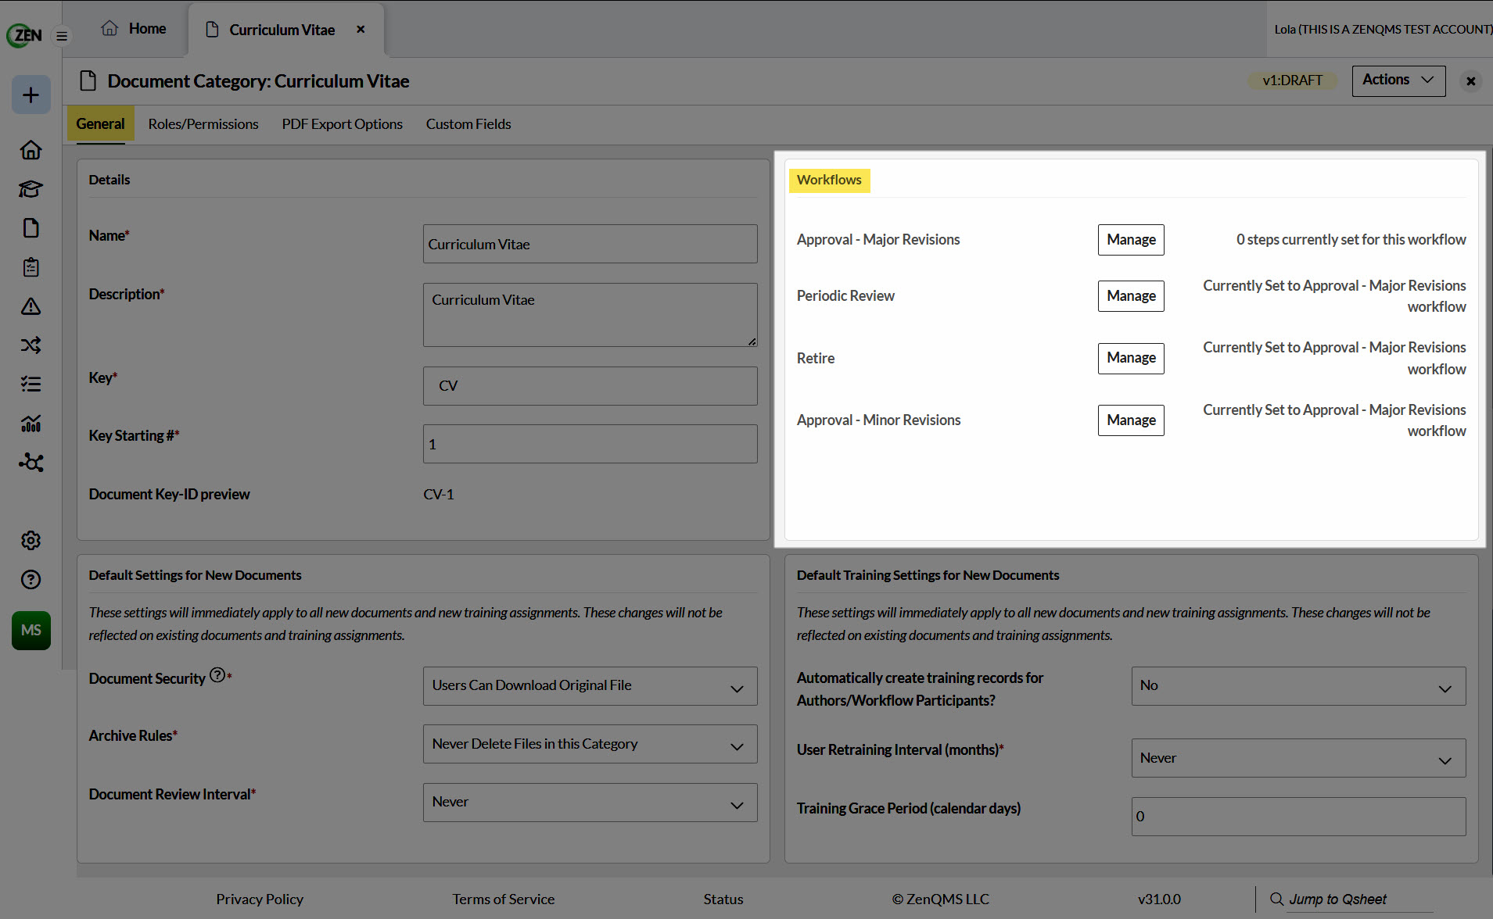
Task: Open the shuffle change control icon
Action: [x=31, y=345]
